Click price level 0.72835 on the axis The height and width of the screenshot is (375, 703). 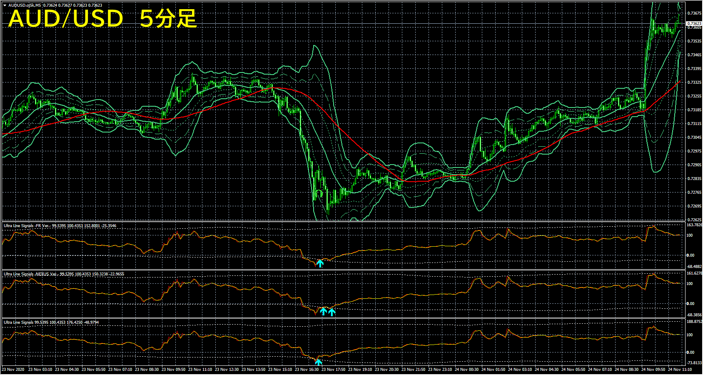click(694, 179)
